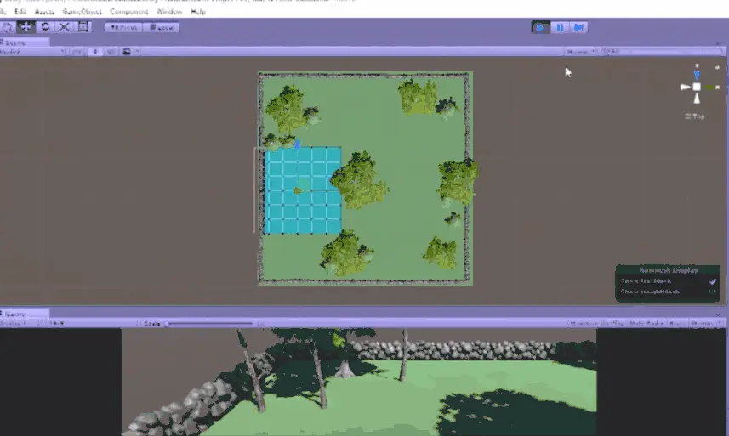The image size is (729, 436).
Task: Select the Scale tool in toolbar
Action: point(64,27)
